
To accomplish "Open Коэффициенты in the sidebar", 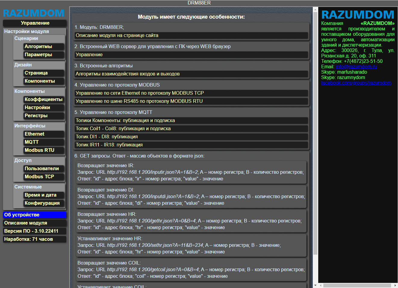I will tap(44, 100).
